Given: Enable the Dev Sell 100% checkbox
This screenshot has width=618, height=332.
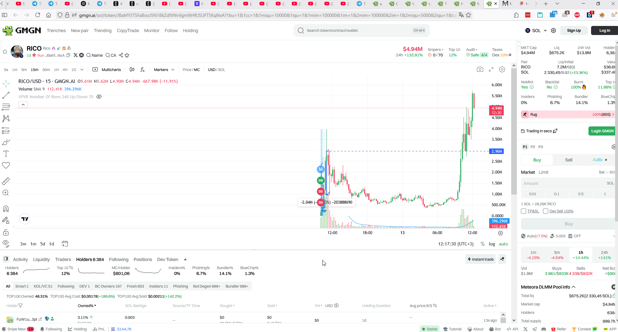Looking at the screenshot, I should click(x=546, y=211).
